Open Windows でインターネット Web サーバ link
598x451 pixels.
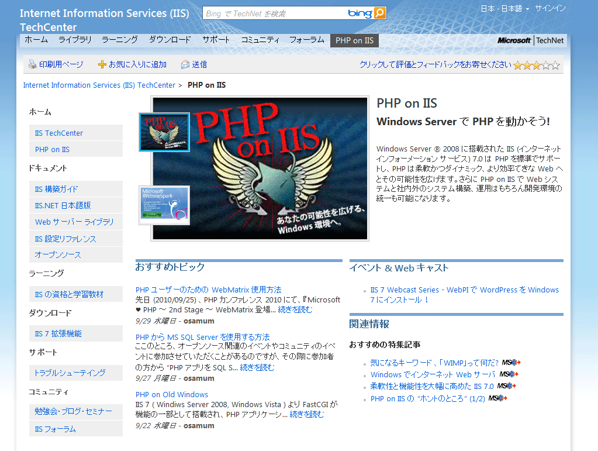(x=433, y=375)
